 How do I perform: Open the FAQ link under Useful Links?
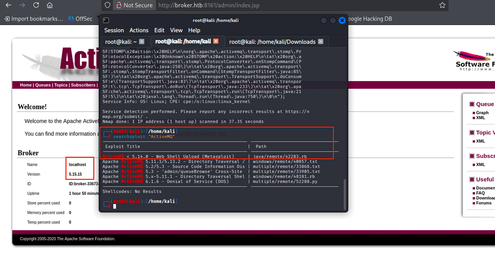click(x=481, y=193)
